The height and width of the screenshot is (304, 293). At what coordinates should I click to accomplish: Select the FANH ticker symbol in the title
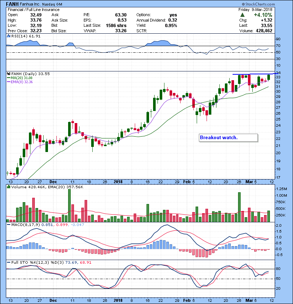(x=12, y=4)
